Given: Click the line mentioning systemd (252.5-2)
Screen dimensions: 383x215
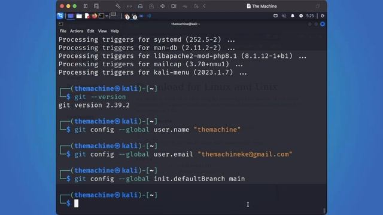Looking at the screenshot, I should point(147,39).
